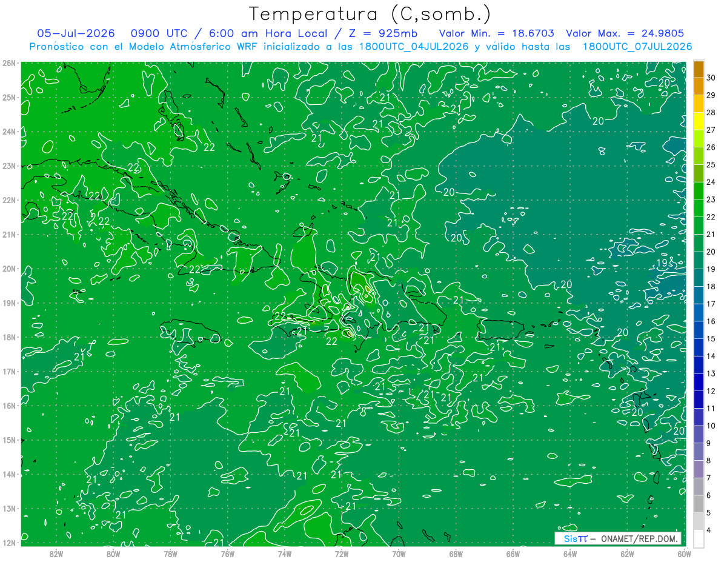Click the colorbar scale label "30"
This screenshot has height=562, width=727.
[x=711, y=78]
